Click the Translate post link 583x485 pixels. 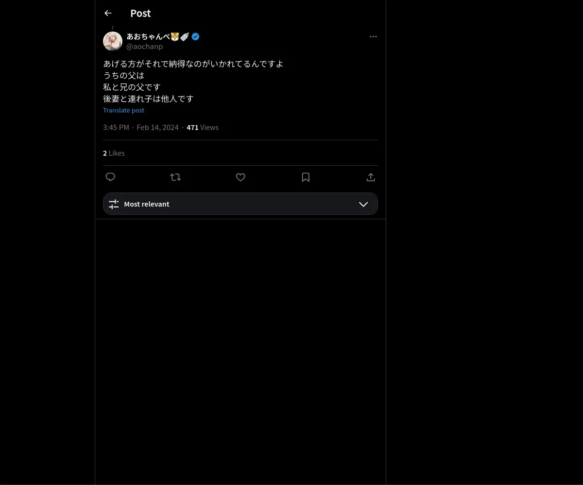tap(123, 110)
